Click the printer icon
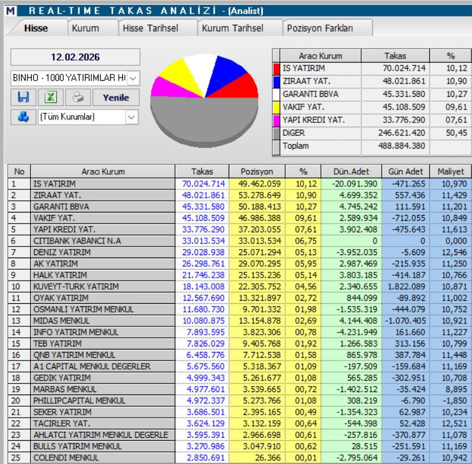Viewport: 472px width, 464px height. [x=78, y=97]
